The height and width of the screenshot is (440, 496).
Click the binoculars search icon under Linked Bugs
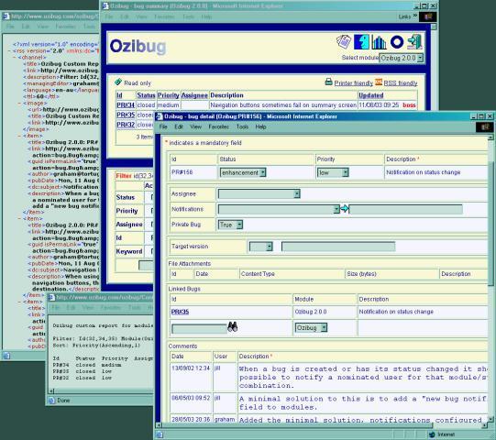click(233, 326)
